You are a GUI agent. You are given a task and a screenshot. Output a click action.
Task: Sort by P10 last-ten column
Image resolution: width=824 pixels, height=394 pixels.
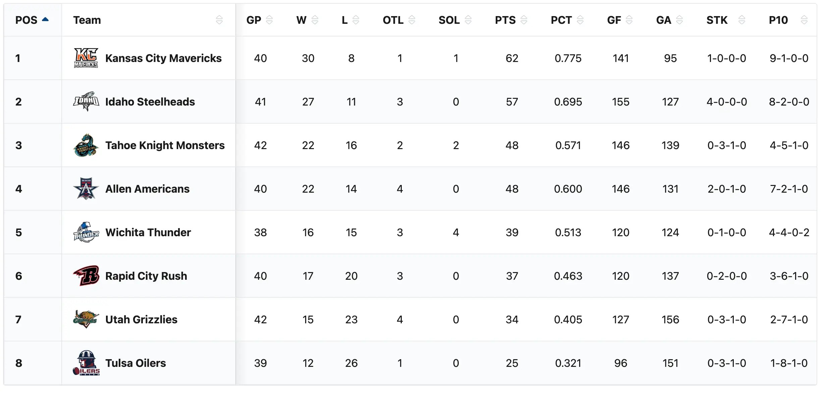pyautogui.click(x=804, y=20)
